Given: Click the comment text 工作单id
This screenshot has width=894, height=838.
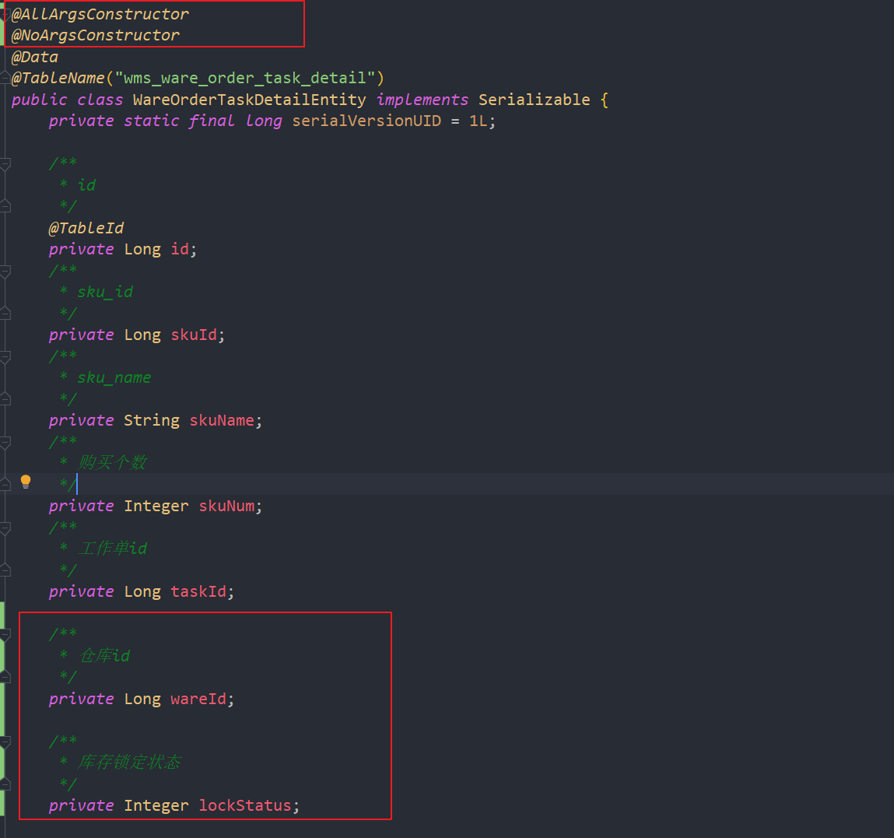Looking at the screenshot, I should (112, 549).
